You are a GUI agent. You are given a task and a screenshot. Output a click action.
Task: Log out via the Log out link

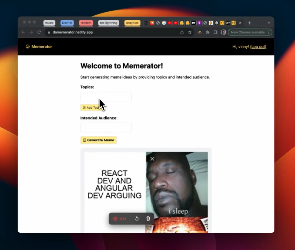point(258,46)
